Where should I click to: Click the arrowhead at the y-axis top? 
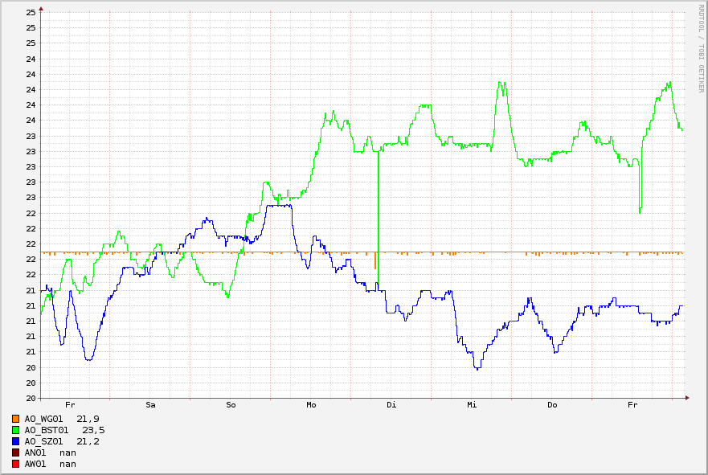click(x=41, y=8)
